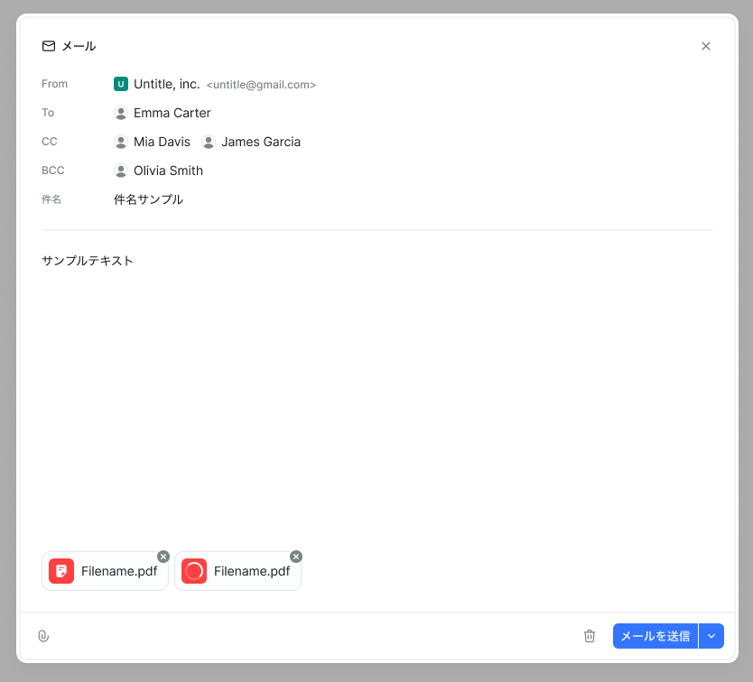753x682 pixels.
Task: Click the To label
Action: coord(48,113)
